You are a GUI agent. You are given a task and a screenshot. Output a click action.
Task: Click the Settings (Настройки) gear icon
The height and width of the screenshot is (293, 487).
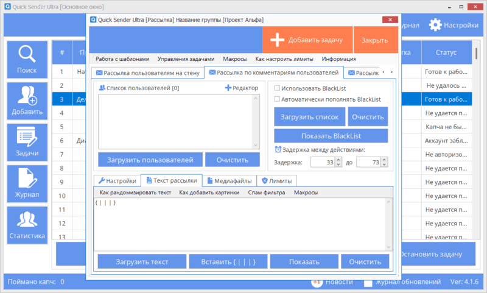click(436, 25)
